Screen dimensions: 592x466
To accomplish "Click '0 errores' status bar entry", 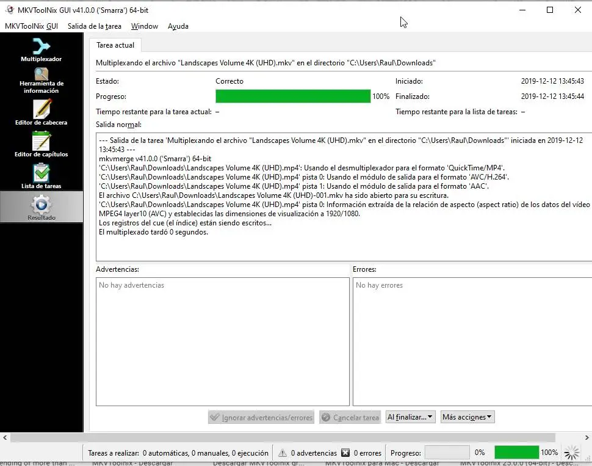I will coord(367,453).
